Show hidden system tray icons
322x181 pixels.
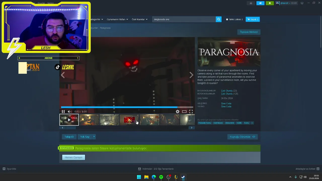click(290, 177)
